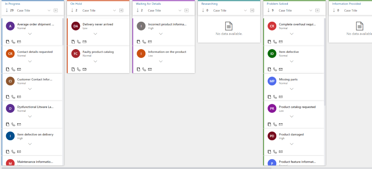Add a new card in In Progress column

click(x=56, y=10)
